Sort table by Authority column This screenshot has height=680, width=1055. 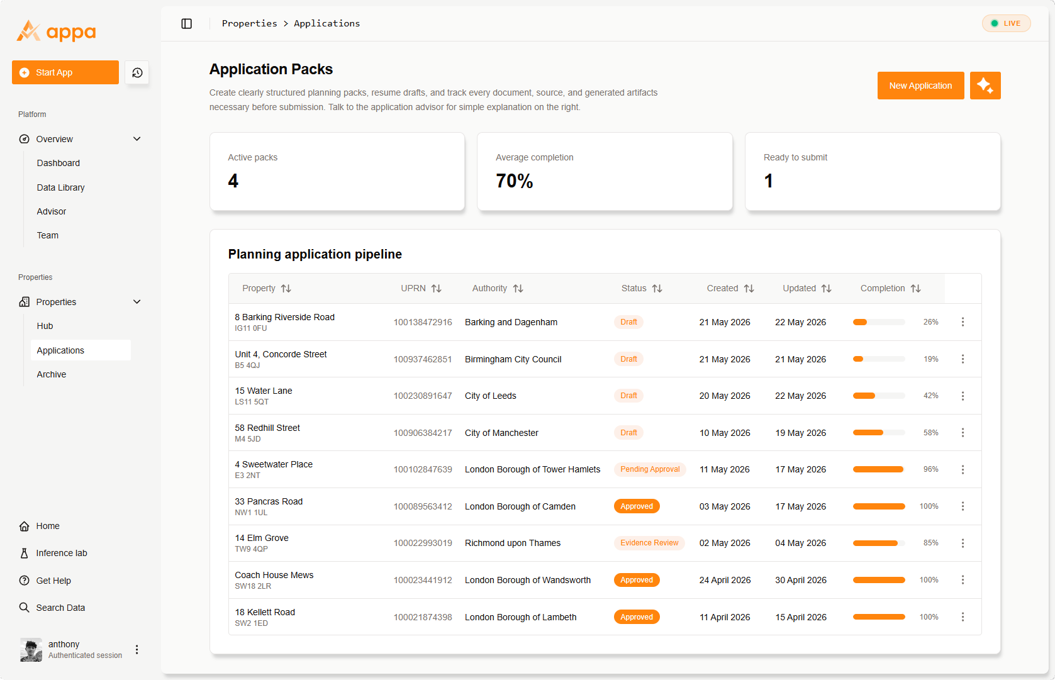pyautogui.click(x=498, y=288)
